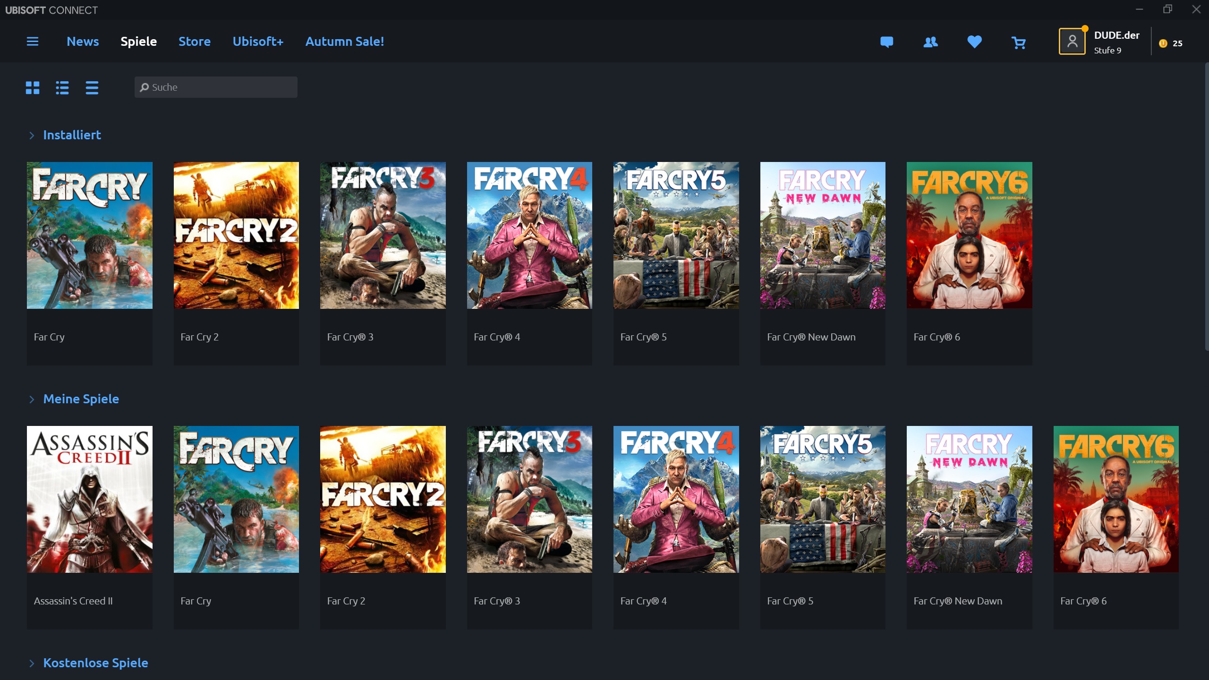Image resolution: width=1209 pixels, height=680 pixels.
Task: Switch to grid tile view
Action: point(33,88)
